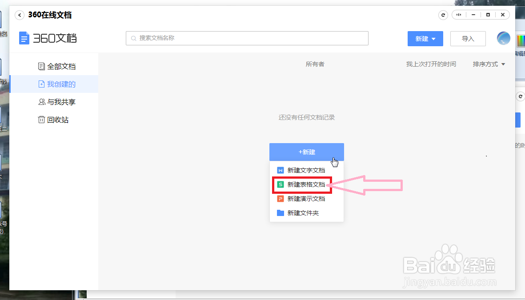Click the 与我共享 people icon
The height and width of the screenshot is (300, 525).
pos(41,102)
